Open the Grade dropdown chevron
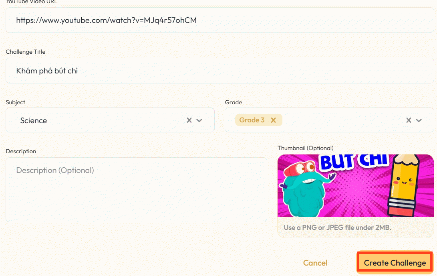The image size is (437, 276). pyautogui.click(x=419, y=120)
